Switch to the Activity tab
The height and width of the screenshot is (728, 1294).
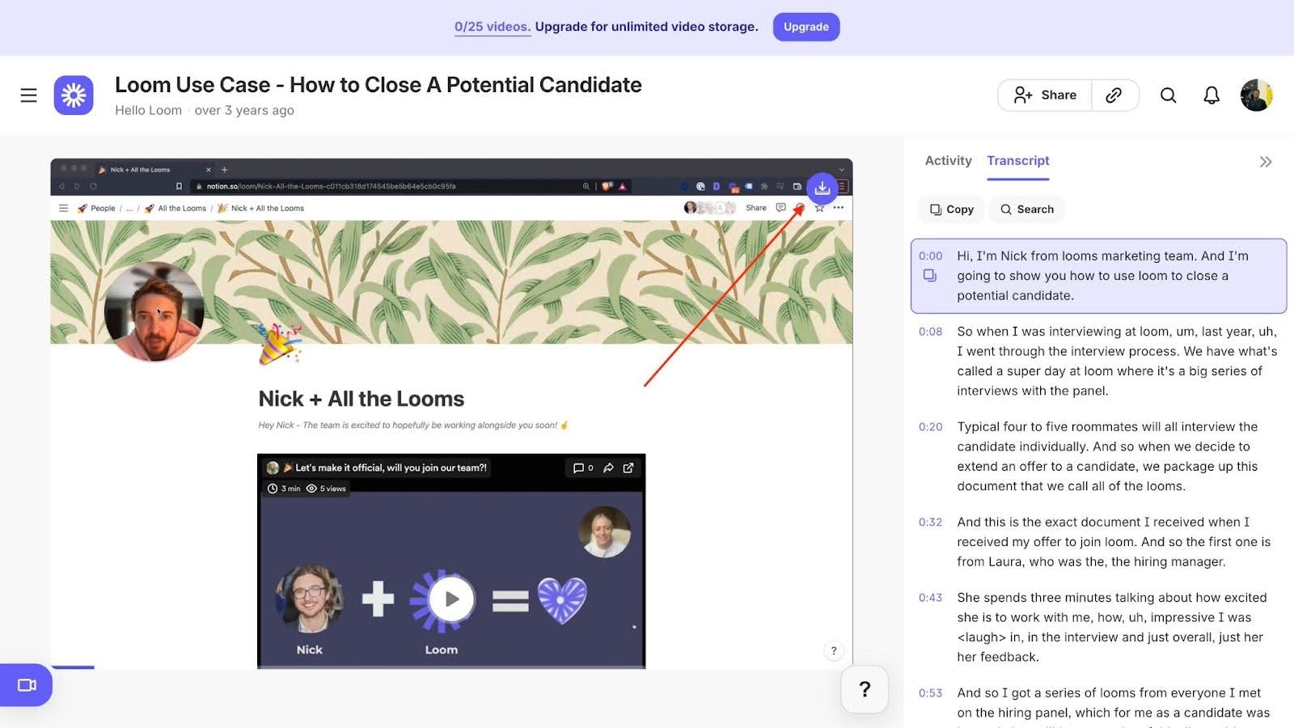coord(949,160)
